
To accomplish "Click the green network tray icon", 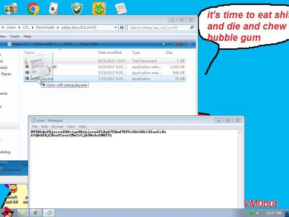I will pos(251,213).
